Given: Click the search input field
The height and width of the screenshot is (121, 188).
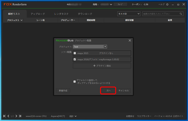Looking at the screenshot, I should point(161,14).
